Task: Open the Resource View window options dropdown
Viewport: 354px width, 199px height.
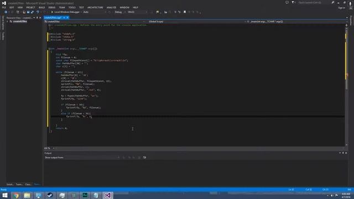Action: tap(34, 18)
